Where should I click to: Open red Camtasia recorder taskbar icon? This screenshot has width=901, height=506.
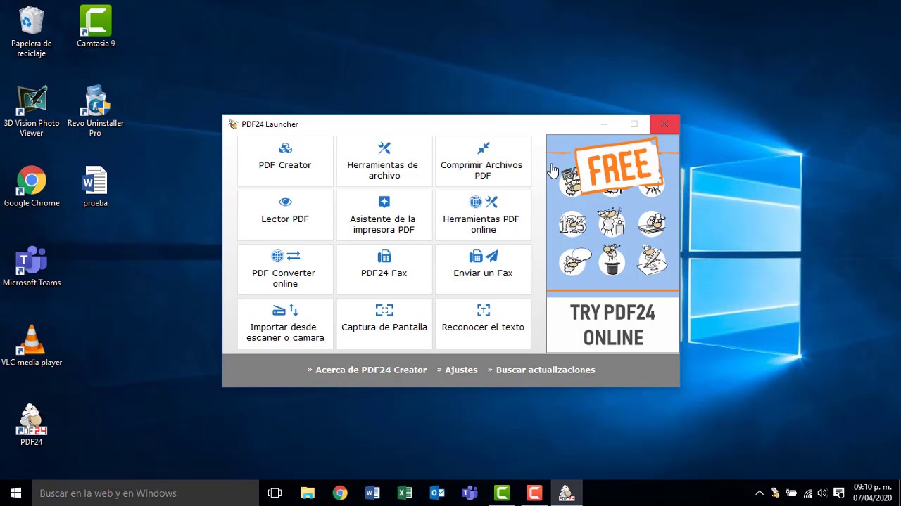(534, 493)
